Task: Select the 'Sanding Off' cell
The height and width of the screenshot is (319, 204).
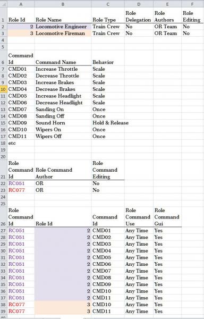Action: tap(63, 116)
